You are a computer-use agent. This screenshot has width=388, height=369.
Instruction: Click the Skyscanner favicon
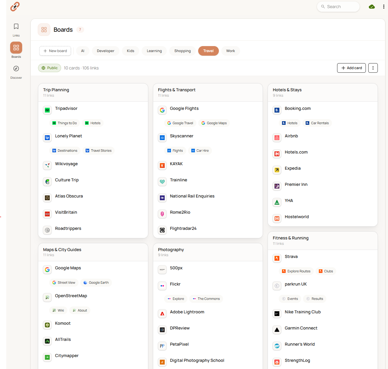point(162,138)
